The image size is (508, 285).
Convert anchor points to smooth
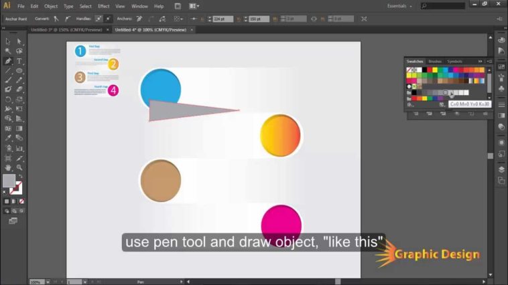(x=68, y=19)
